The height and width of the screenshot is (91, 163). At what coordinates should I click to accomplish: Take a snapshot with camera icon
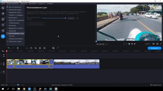(x=157, y=44)
